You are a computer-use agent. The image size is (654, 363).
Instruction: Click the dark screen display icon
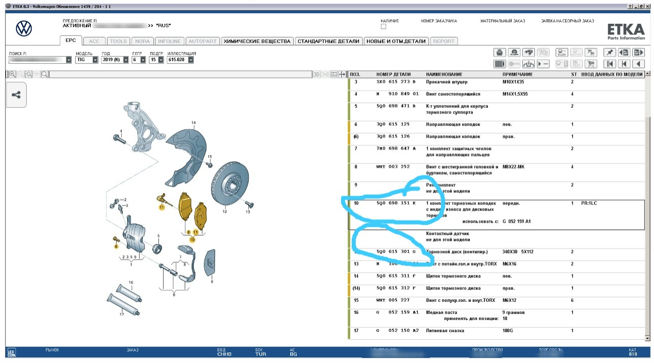click(x=500, y=64)
